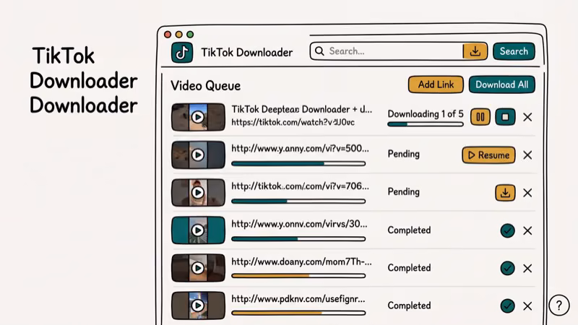
Task: Click the Download All button
Action: click(x=501, y=84)
